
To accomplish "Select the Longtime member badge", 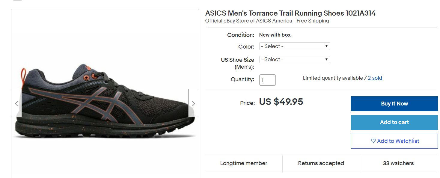I will (244, 163).
